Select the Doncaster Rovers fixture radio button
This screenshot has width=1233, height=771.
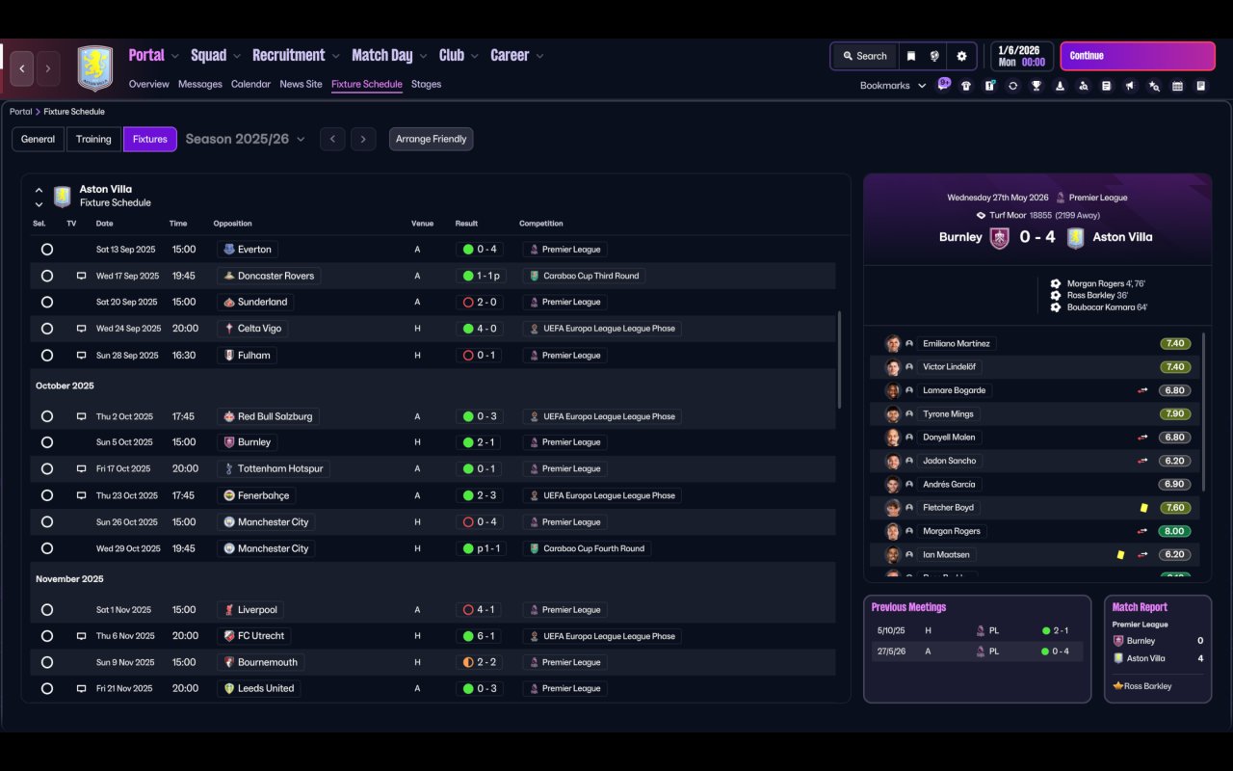(x=47, y=276)
